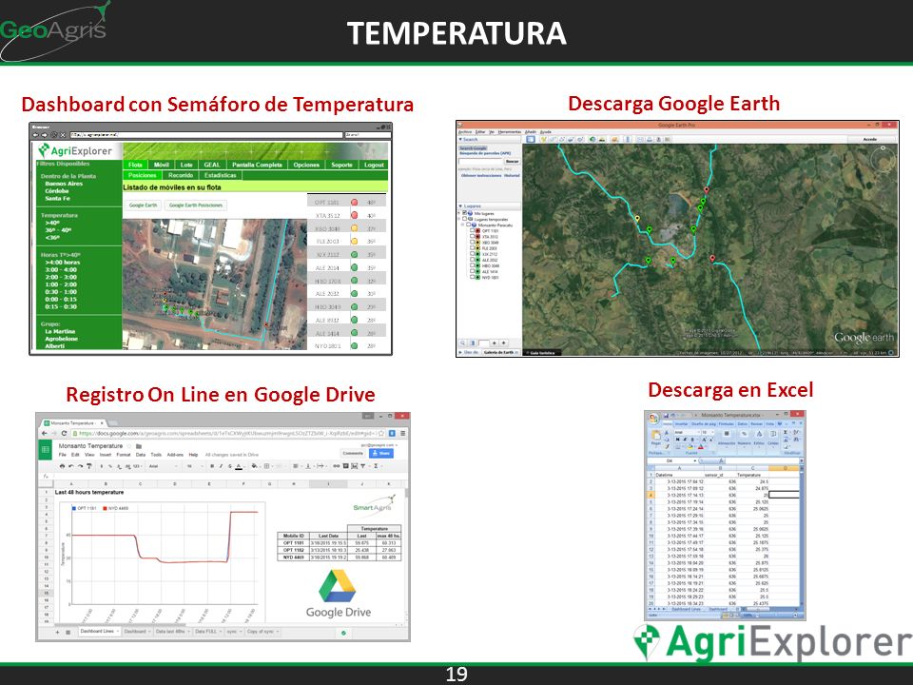Image resolution: width=913 pixels, height=685 pixels.
Task: Click the yellow placemark on Google Earth map
Action: coord(637,219)
